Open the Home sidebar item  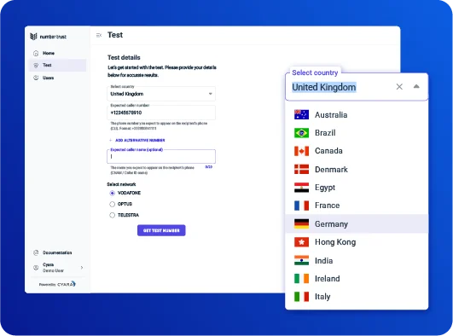pyautogui.click(x=57, y=53)
